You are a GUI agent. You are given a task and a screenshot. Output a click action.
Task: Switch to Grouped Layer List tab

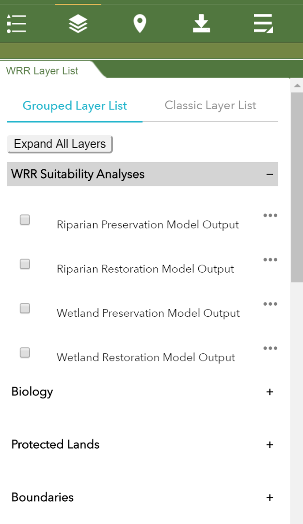click(75, 106)
